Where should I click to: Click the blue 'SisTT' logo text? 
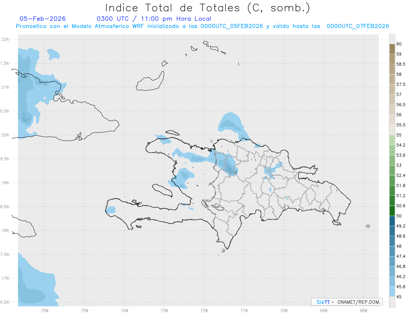click(323, 302)
